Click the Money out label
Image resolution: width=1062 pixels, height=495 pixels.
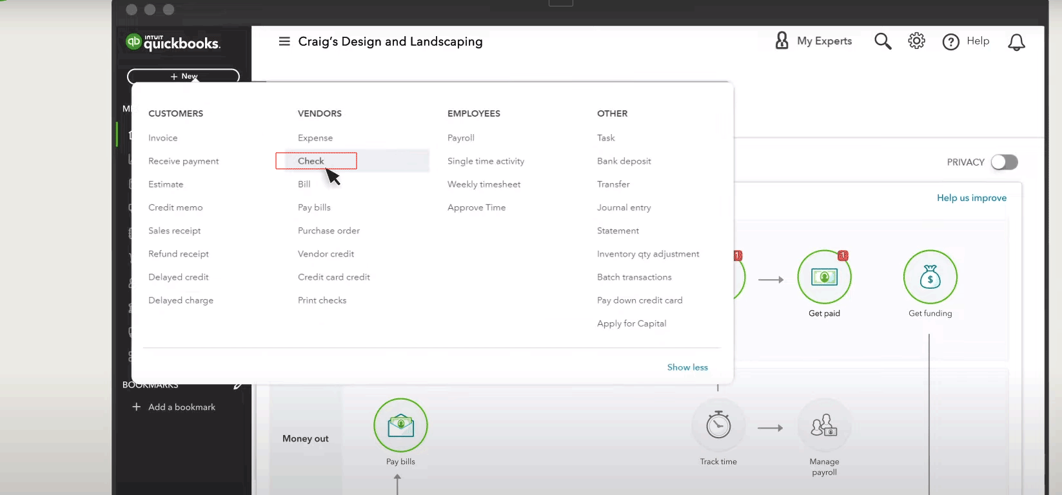(x=306, y=438)
